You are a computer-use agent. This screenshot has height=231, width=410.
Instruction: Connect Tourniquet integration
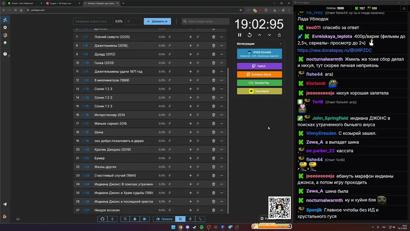point(259,91)
